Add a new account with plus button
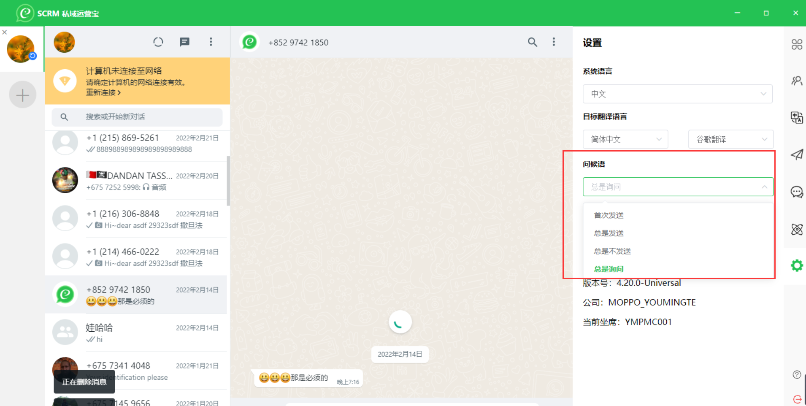Viewport: 806px width, 406px height. [23, 95]
